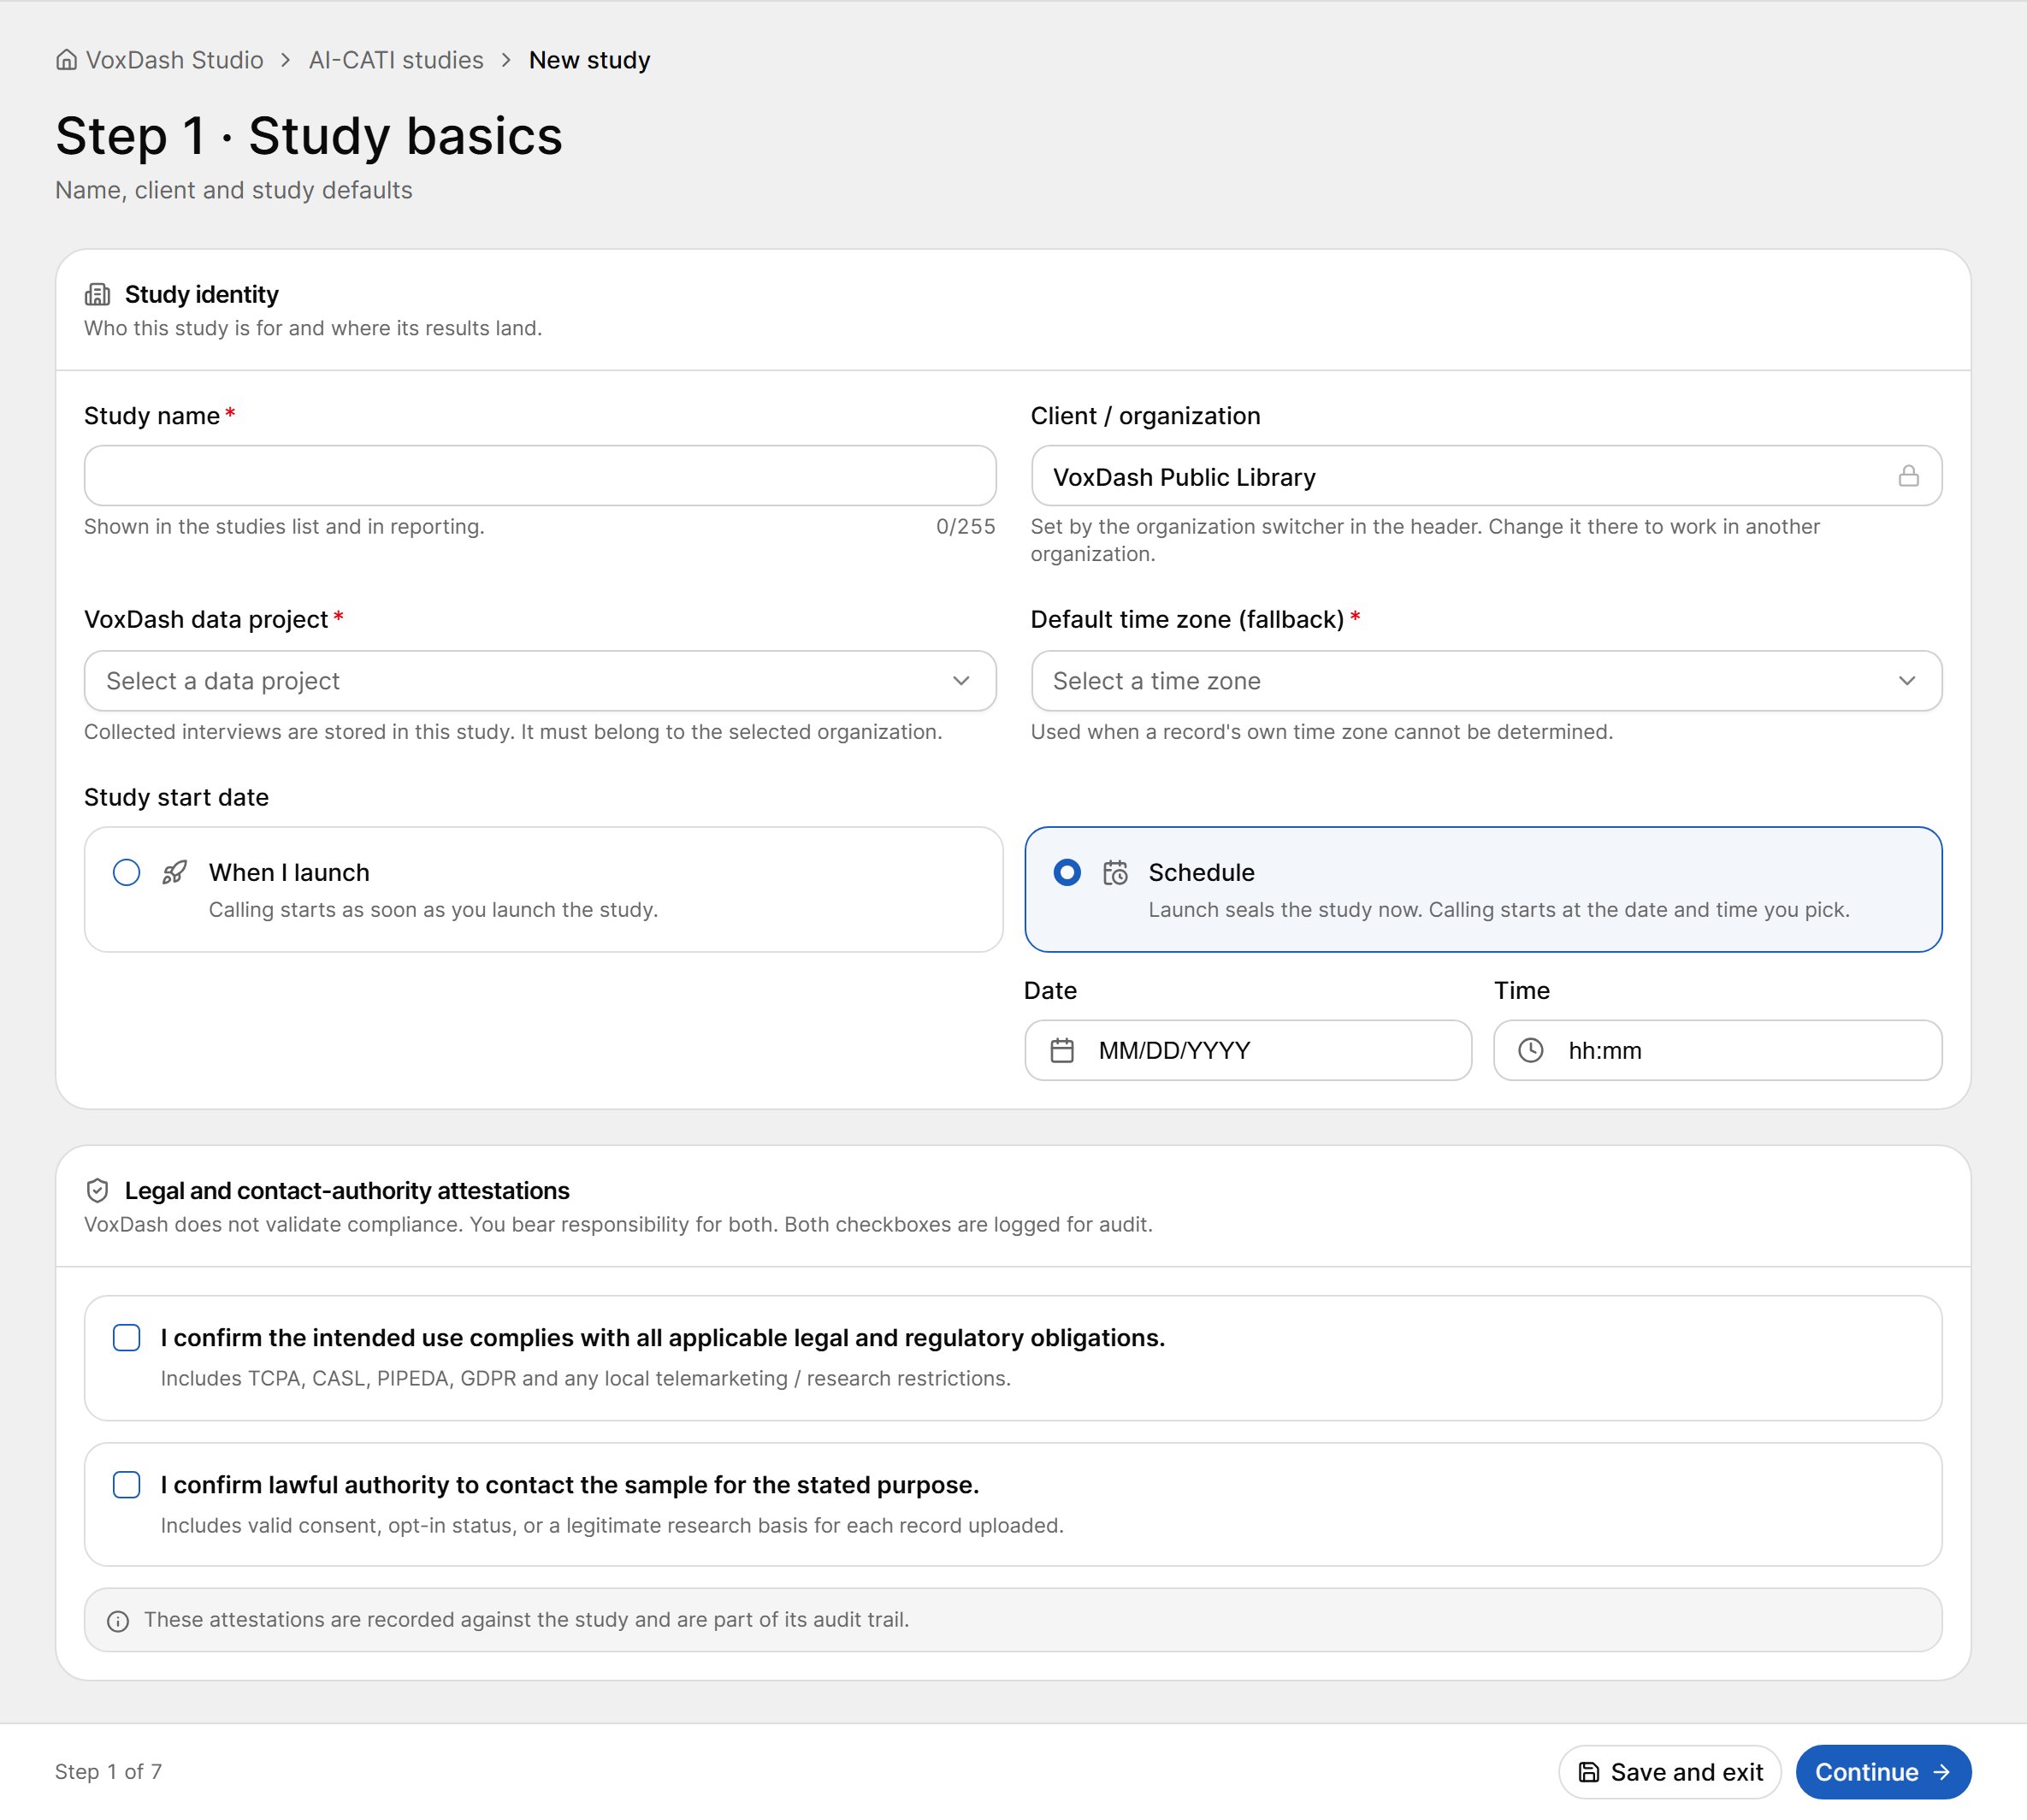This screenshot has height=1820, width=2027.
Task: Click the chevron in Select a time zone
Action: coord(1907,681)
